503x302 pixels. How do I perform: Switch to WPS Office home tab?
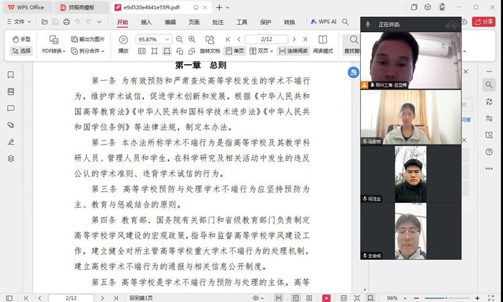click(26, 8)
